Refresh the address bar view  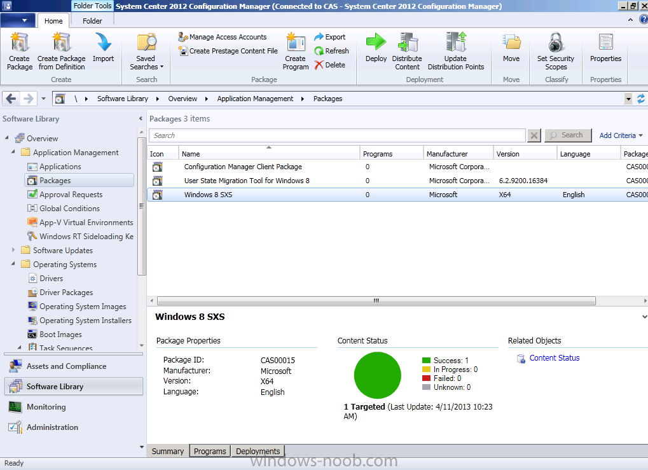click(641, 99)
